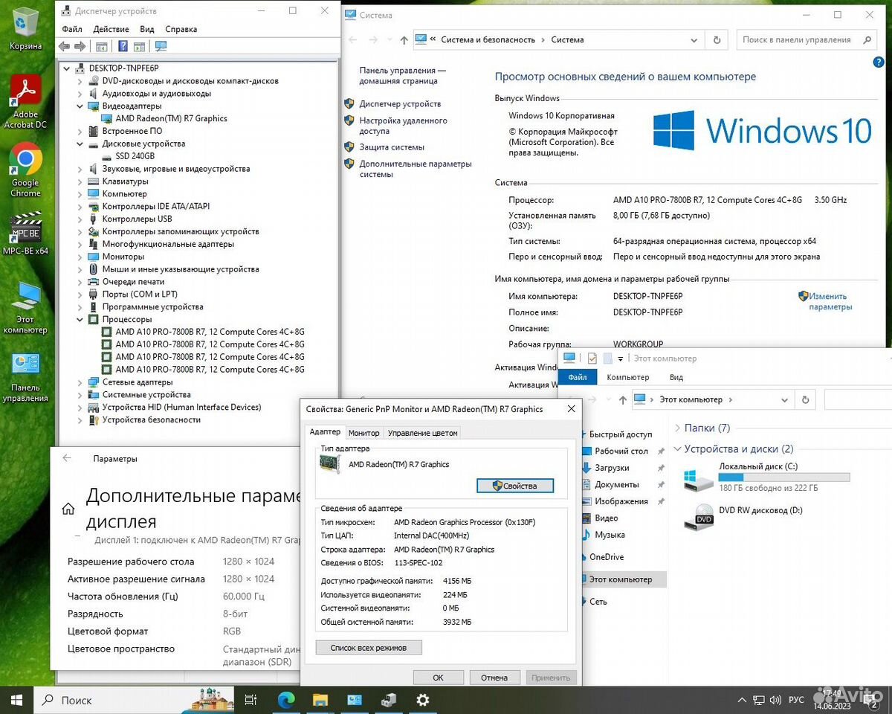Click refresh button in Система window
The image size is (892, 714).
(717, 40)
